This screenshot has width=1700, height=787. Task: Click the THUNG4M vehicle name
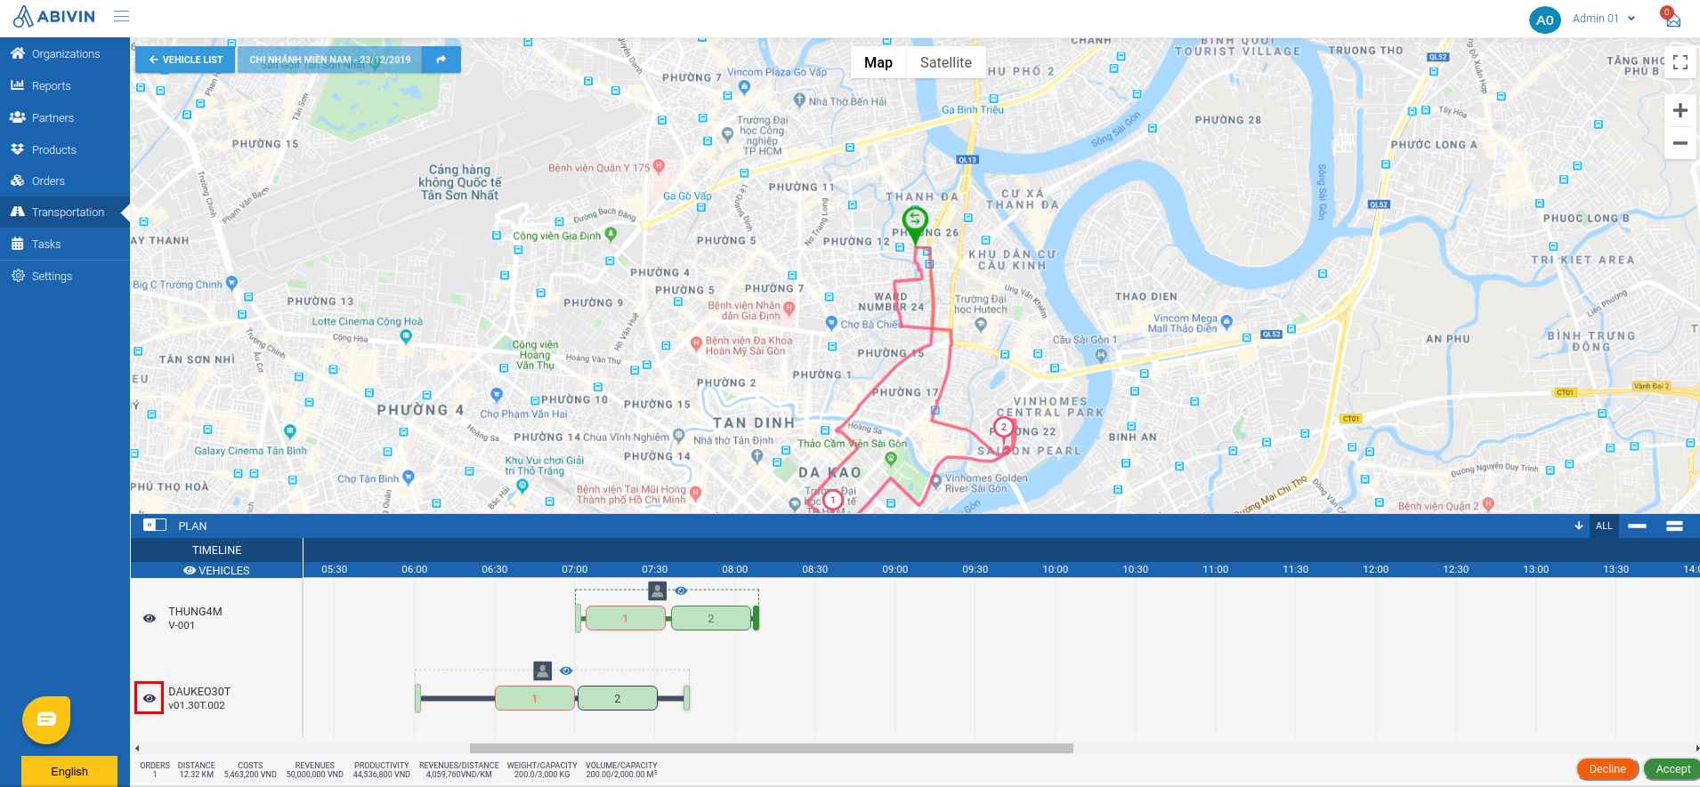[x=195, y=612]
